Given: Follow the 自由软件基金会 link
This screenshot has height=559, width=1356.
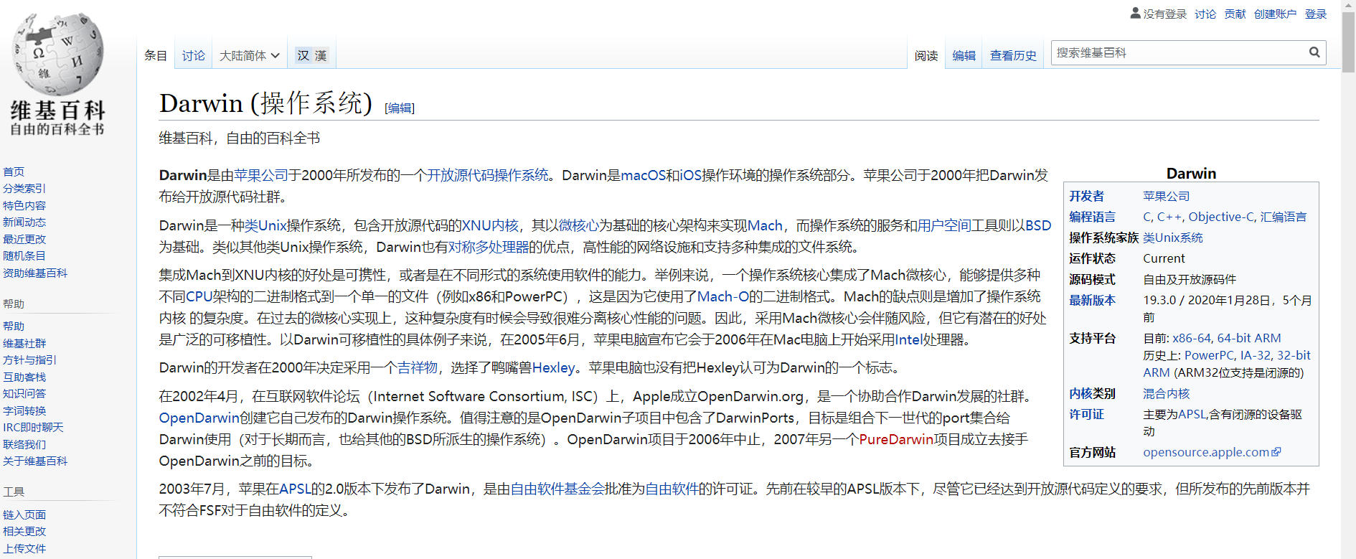Looking at the screenshot, I should pos(557,489).
